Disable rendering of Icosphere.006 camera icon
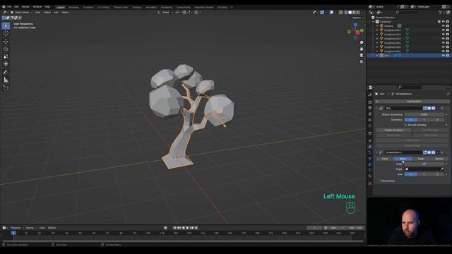Screen dimensions: 452x254 click(x=448, y=51)
